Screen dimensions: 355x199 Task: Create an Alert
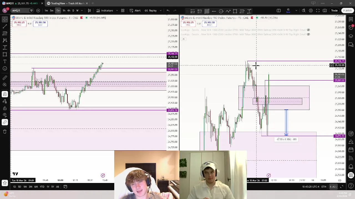tap(135, 11)
